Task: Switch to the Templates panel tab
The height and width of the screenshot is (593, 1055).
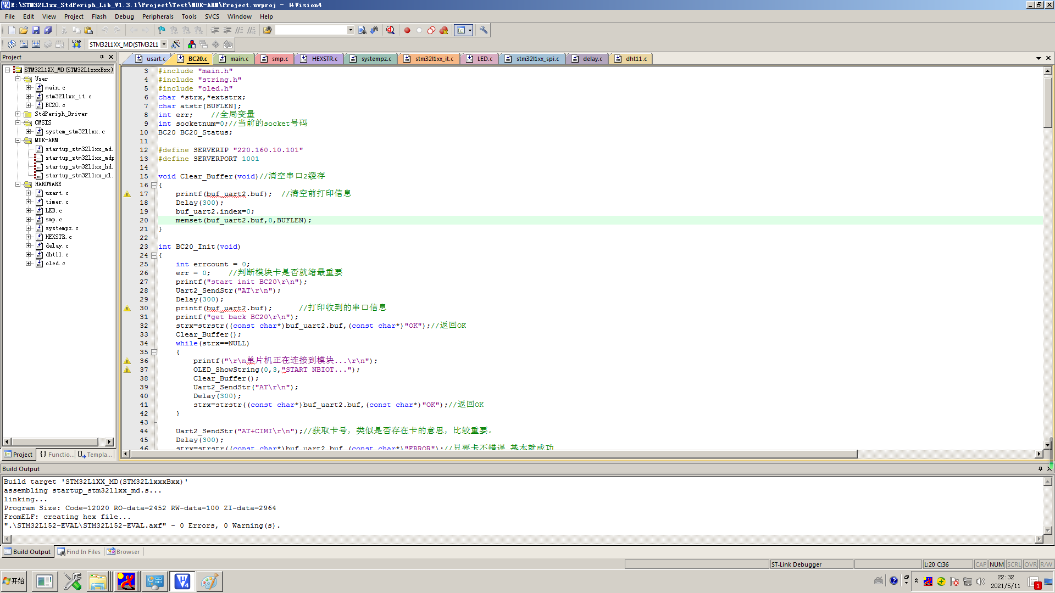Action: point(96,455)
